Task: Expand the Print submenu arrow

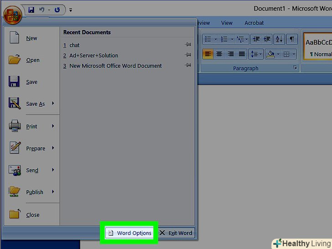Action: coord(53,126)
